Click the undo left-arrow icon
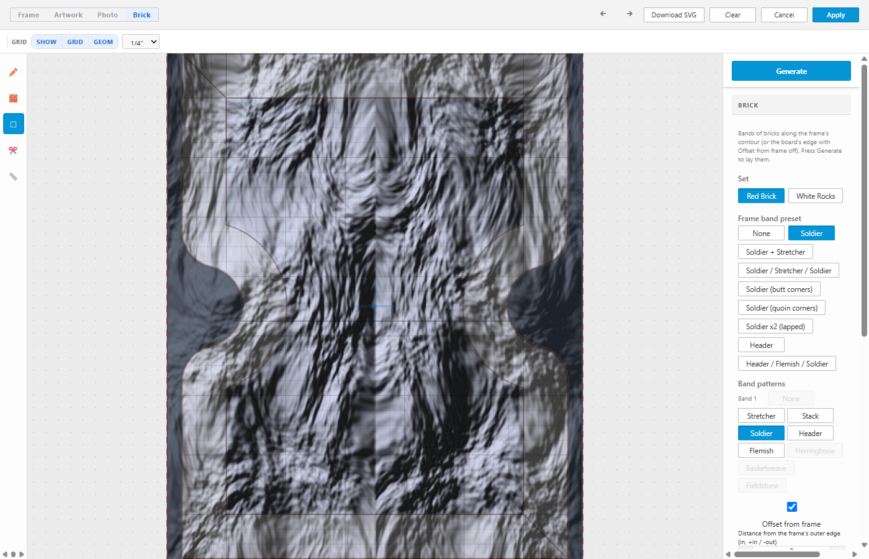The image size is (869, 559). pos(603,14)
